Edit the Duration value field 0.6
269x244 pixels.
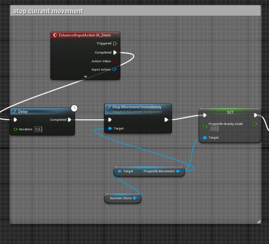pos(38,129)
